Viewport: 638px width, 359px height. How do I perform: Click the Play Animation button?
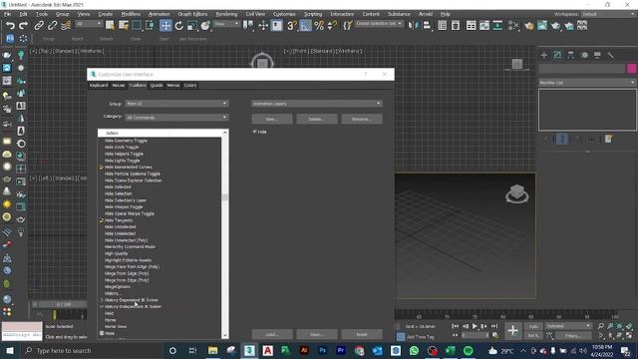click(x=475, y=326)
